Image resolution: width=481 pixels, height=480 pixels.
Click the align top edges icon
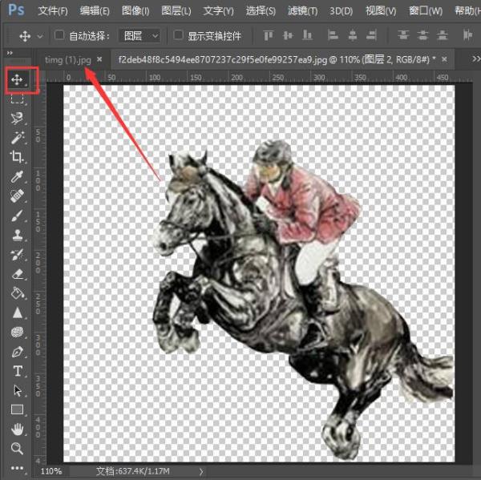269,35
